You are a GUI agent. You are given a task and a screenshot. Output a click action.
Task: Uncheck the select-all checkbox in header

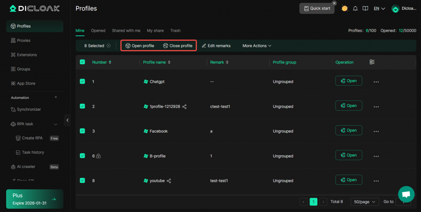[82, 62]
